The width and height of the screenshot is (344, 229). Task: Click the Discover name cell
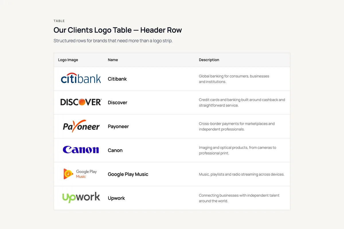tap(118, 102)
